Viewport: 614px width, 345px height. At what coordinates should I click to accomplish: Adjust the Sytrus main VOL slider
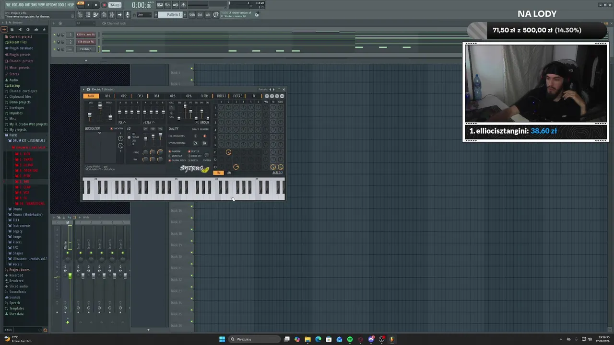point(90,114)
